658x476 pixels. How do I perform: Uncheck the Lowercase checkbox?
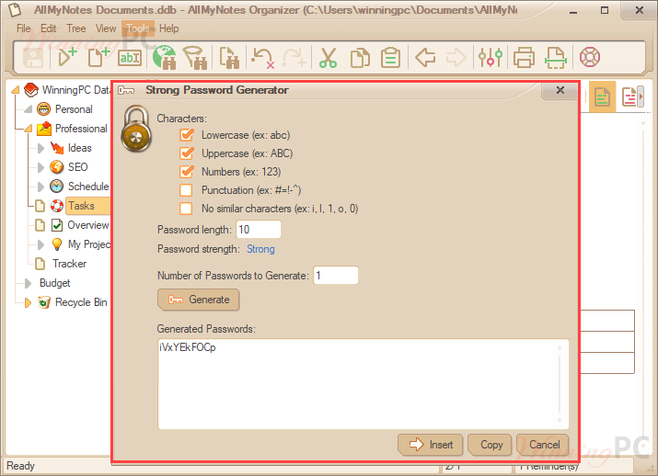click(186, 135)
